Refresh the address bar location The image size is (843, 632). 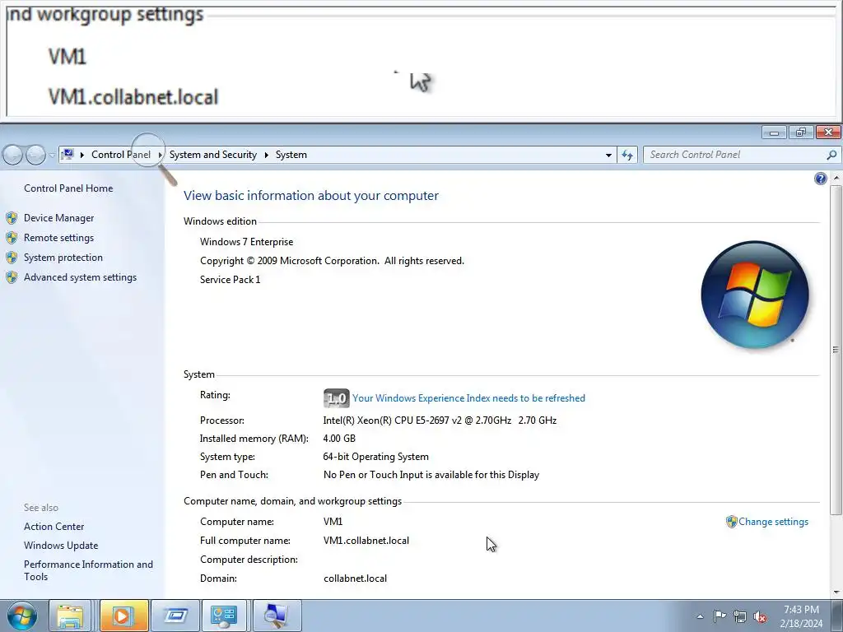pos(627,155)
